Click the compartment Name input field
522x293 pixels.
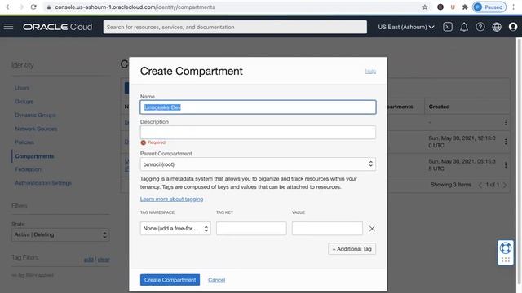pyautogui.click(x=258, y=107)
